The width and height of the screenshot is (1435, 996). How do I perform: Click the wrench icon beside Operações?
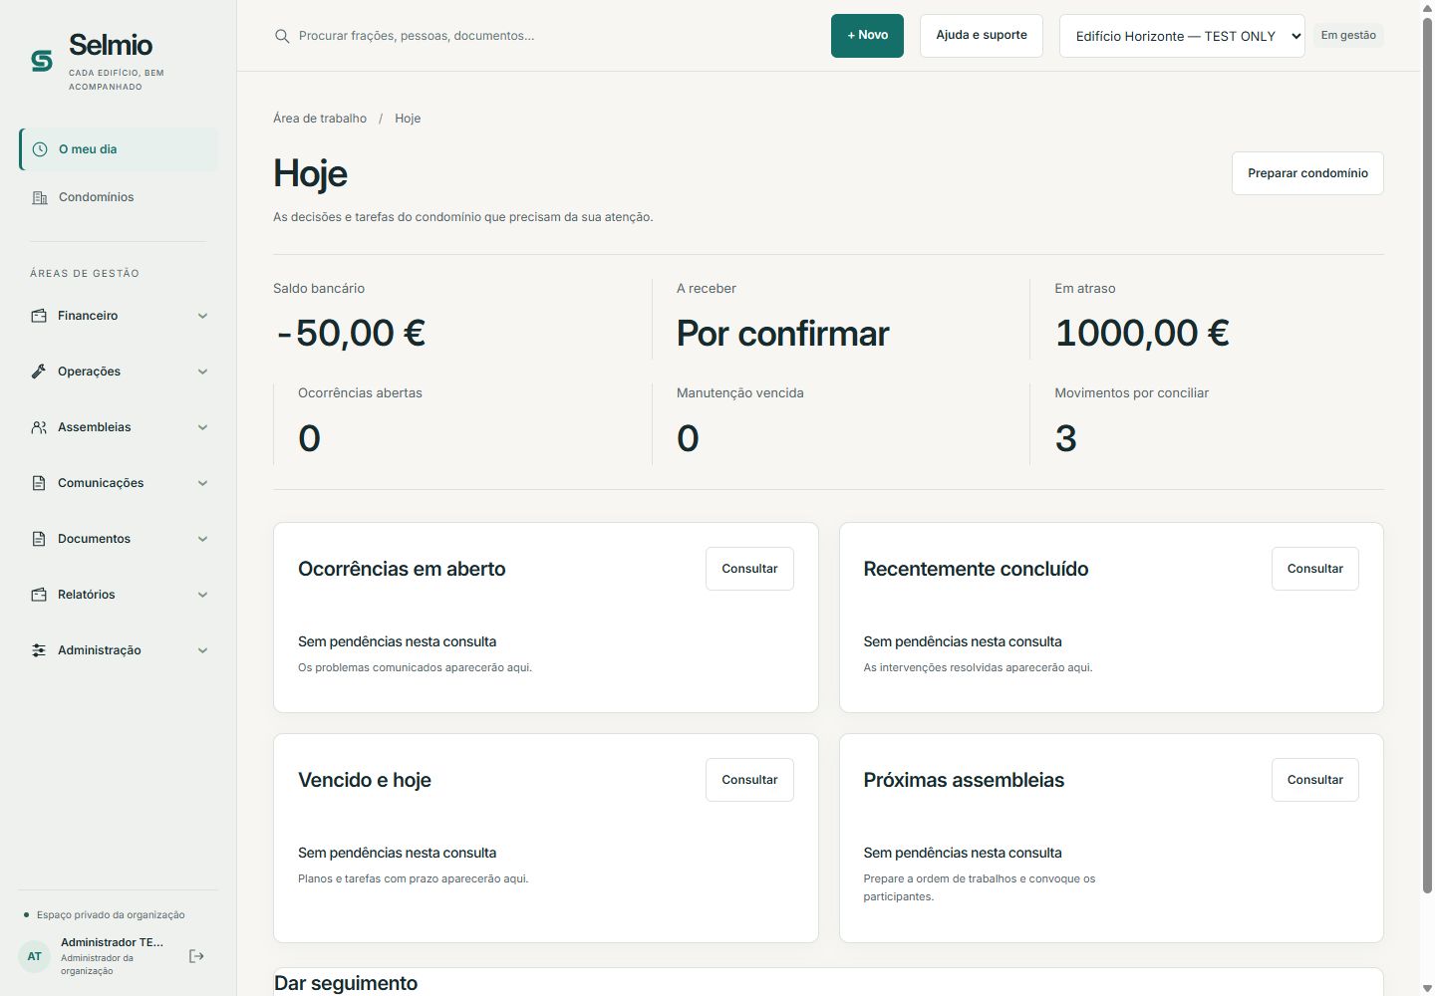tap(39, 372)
